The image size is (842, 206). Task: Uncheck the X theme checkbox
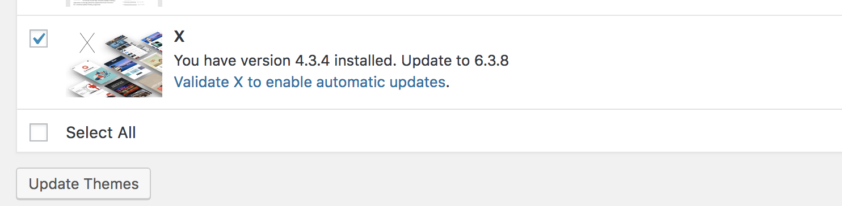click(39, 39)
